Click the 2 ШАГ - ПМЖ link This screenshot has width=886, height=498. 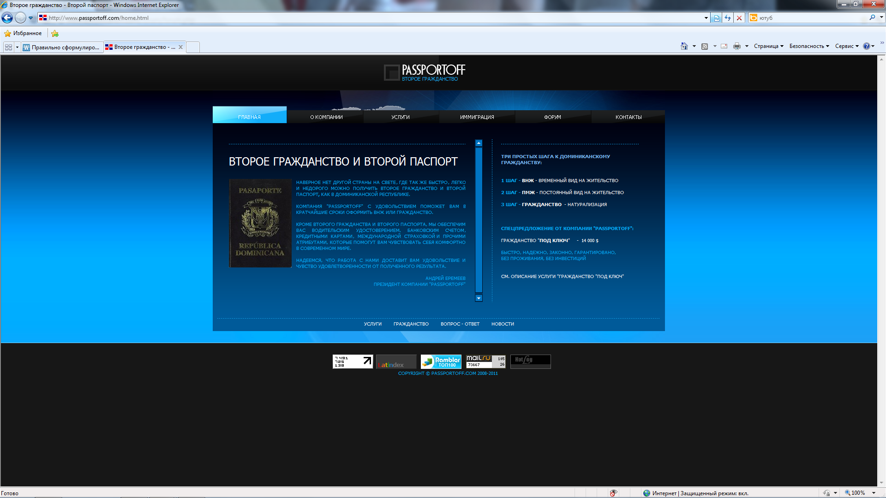tap(563, 193)
